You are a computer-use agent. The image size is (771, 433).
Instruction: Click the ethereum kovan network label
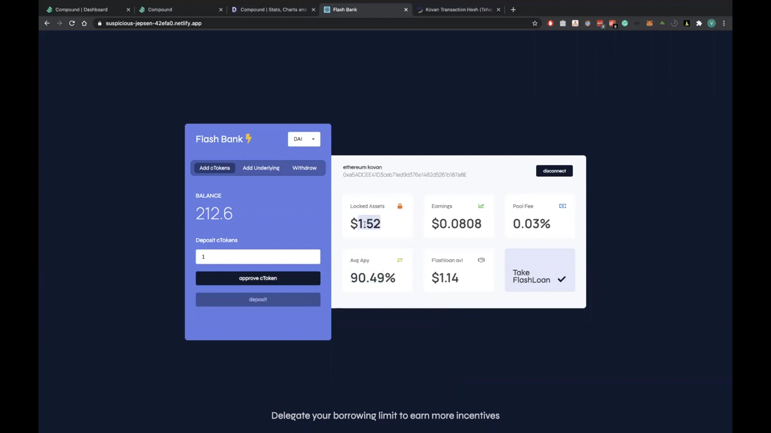click(363, 167)
